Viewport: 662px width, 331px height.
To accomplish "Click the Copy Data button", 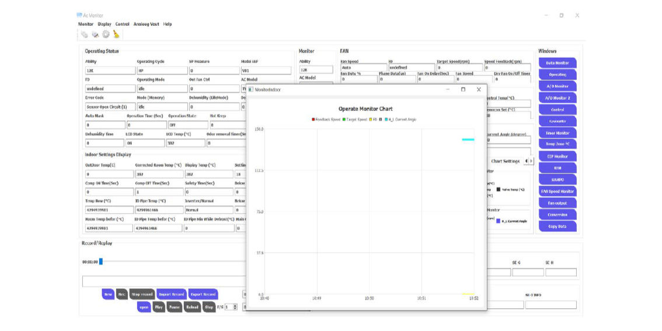I will [558, 227].
